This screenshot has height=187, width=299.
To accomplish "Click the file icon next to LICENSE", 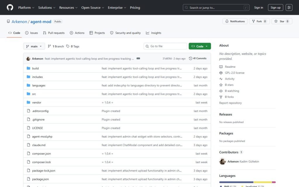I will tap(28, 128).
